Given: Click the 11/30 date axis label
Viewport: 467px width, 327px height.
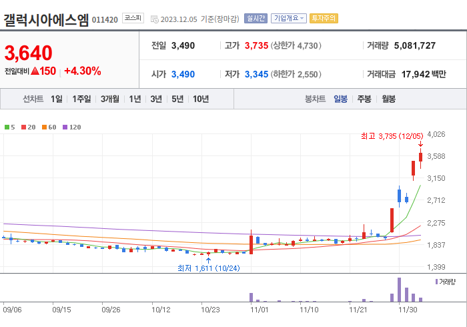Looking at the screenshot, I should click(408, 310).
